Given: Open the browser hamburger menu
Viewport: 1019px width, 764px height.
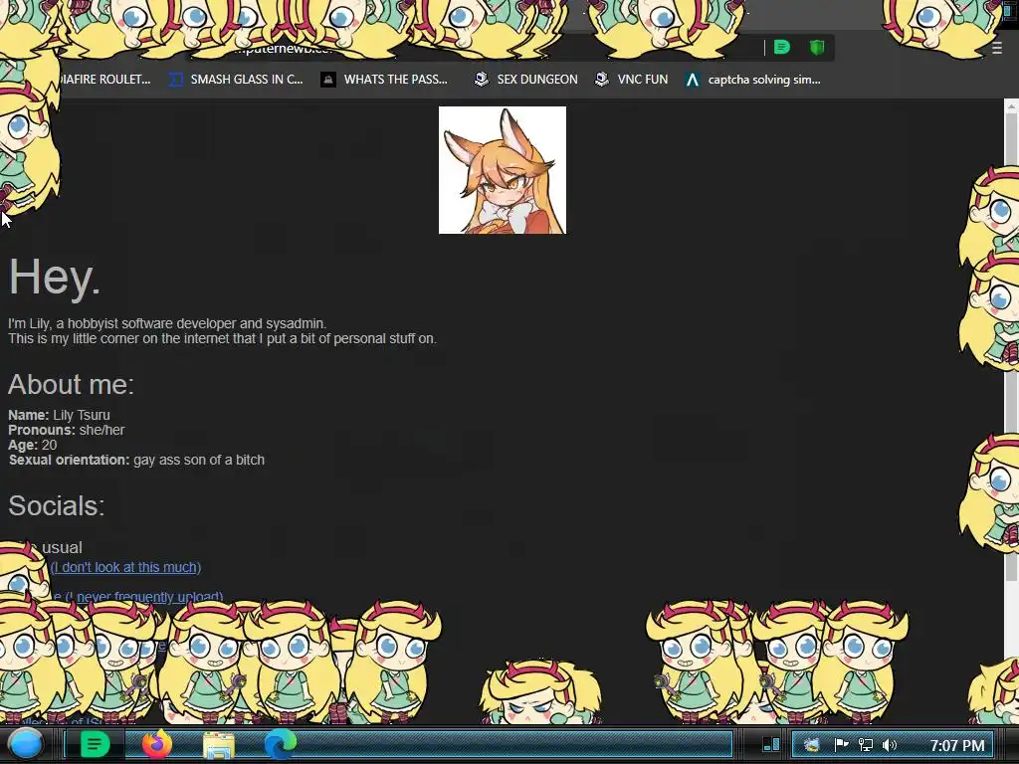Looking at the screenshot, I should coord(997,48).
